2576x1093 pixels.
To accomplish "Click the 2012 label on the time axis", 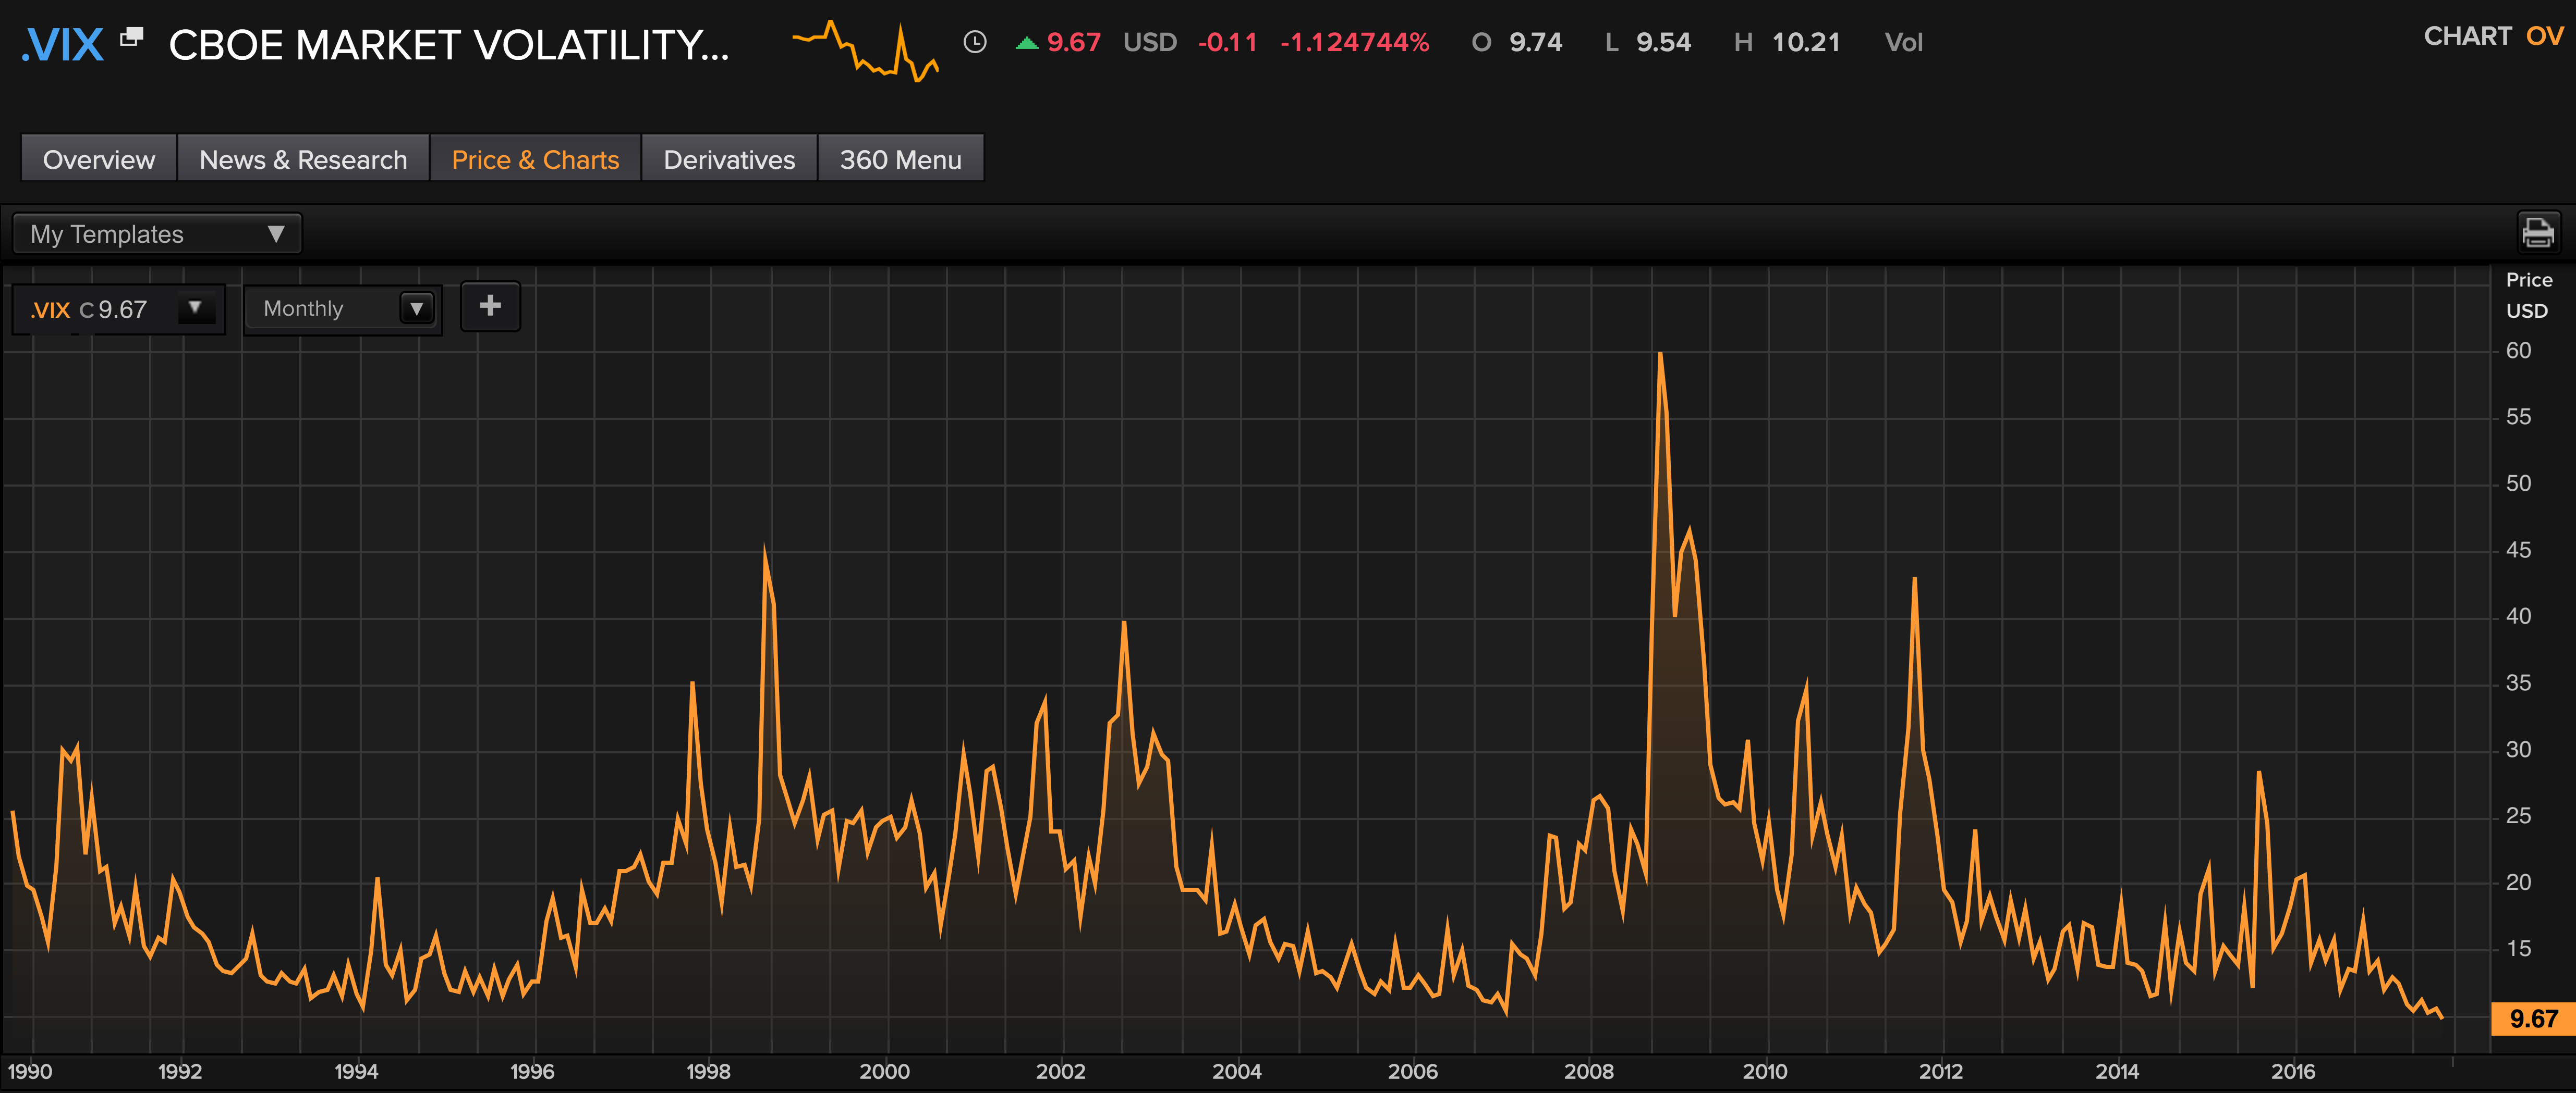I will [x=1940, y=1071].
